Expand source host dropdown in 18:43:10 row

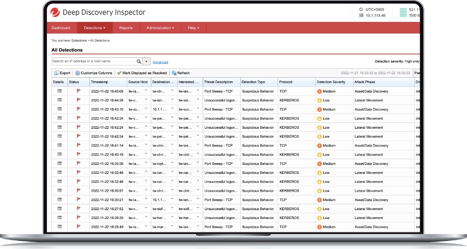(x=146, y=109)
